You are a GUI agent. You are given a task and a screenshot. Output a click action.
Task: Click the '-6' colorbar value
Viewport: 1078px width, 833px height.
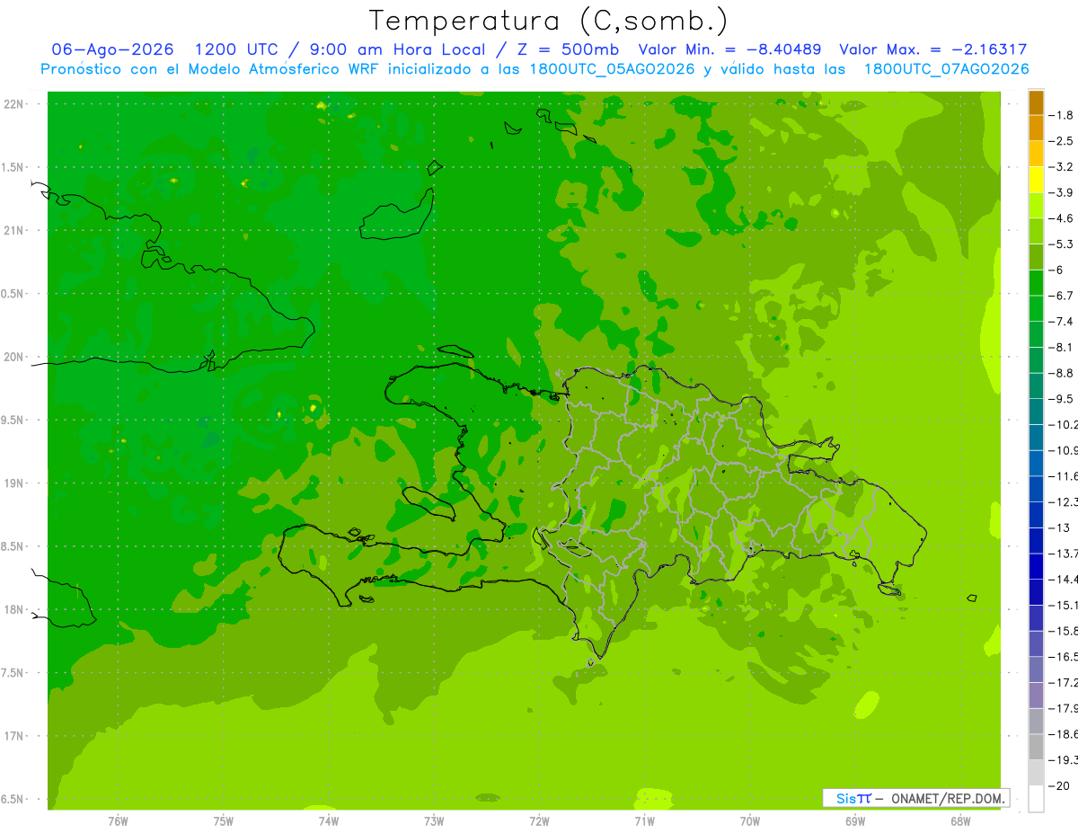tap(1057, 270)
